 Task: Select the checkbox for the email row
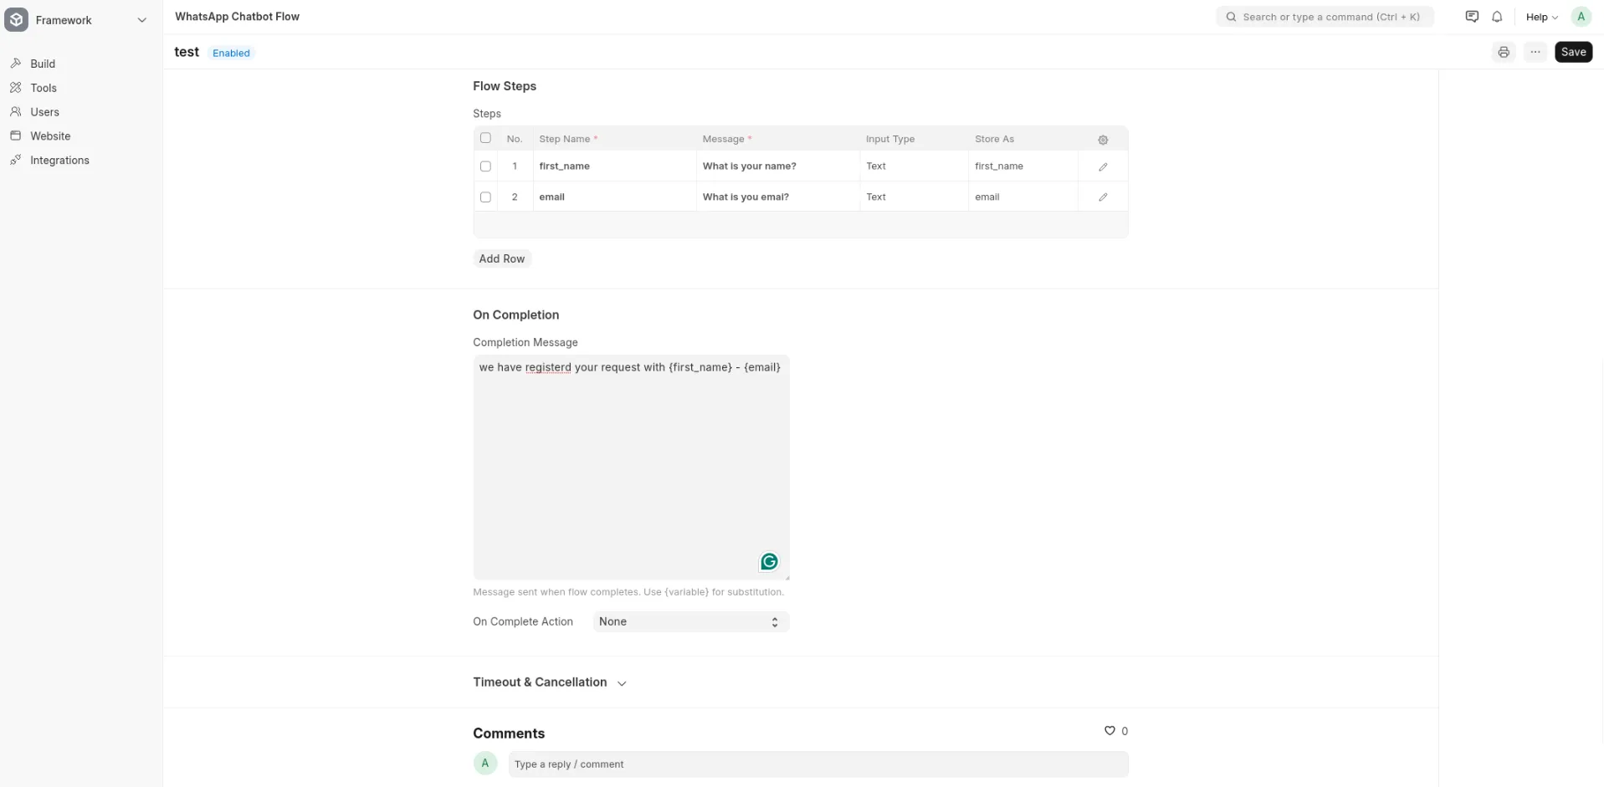(x=485, y=197)
